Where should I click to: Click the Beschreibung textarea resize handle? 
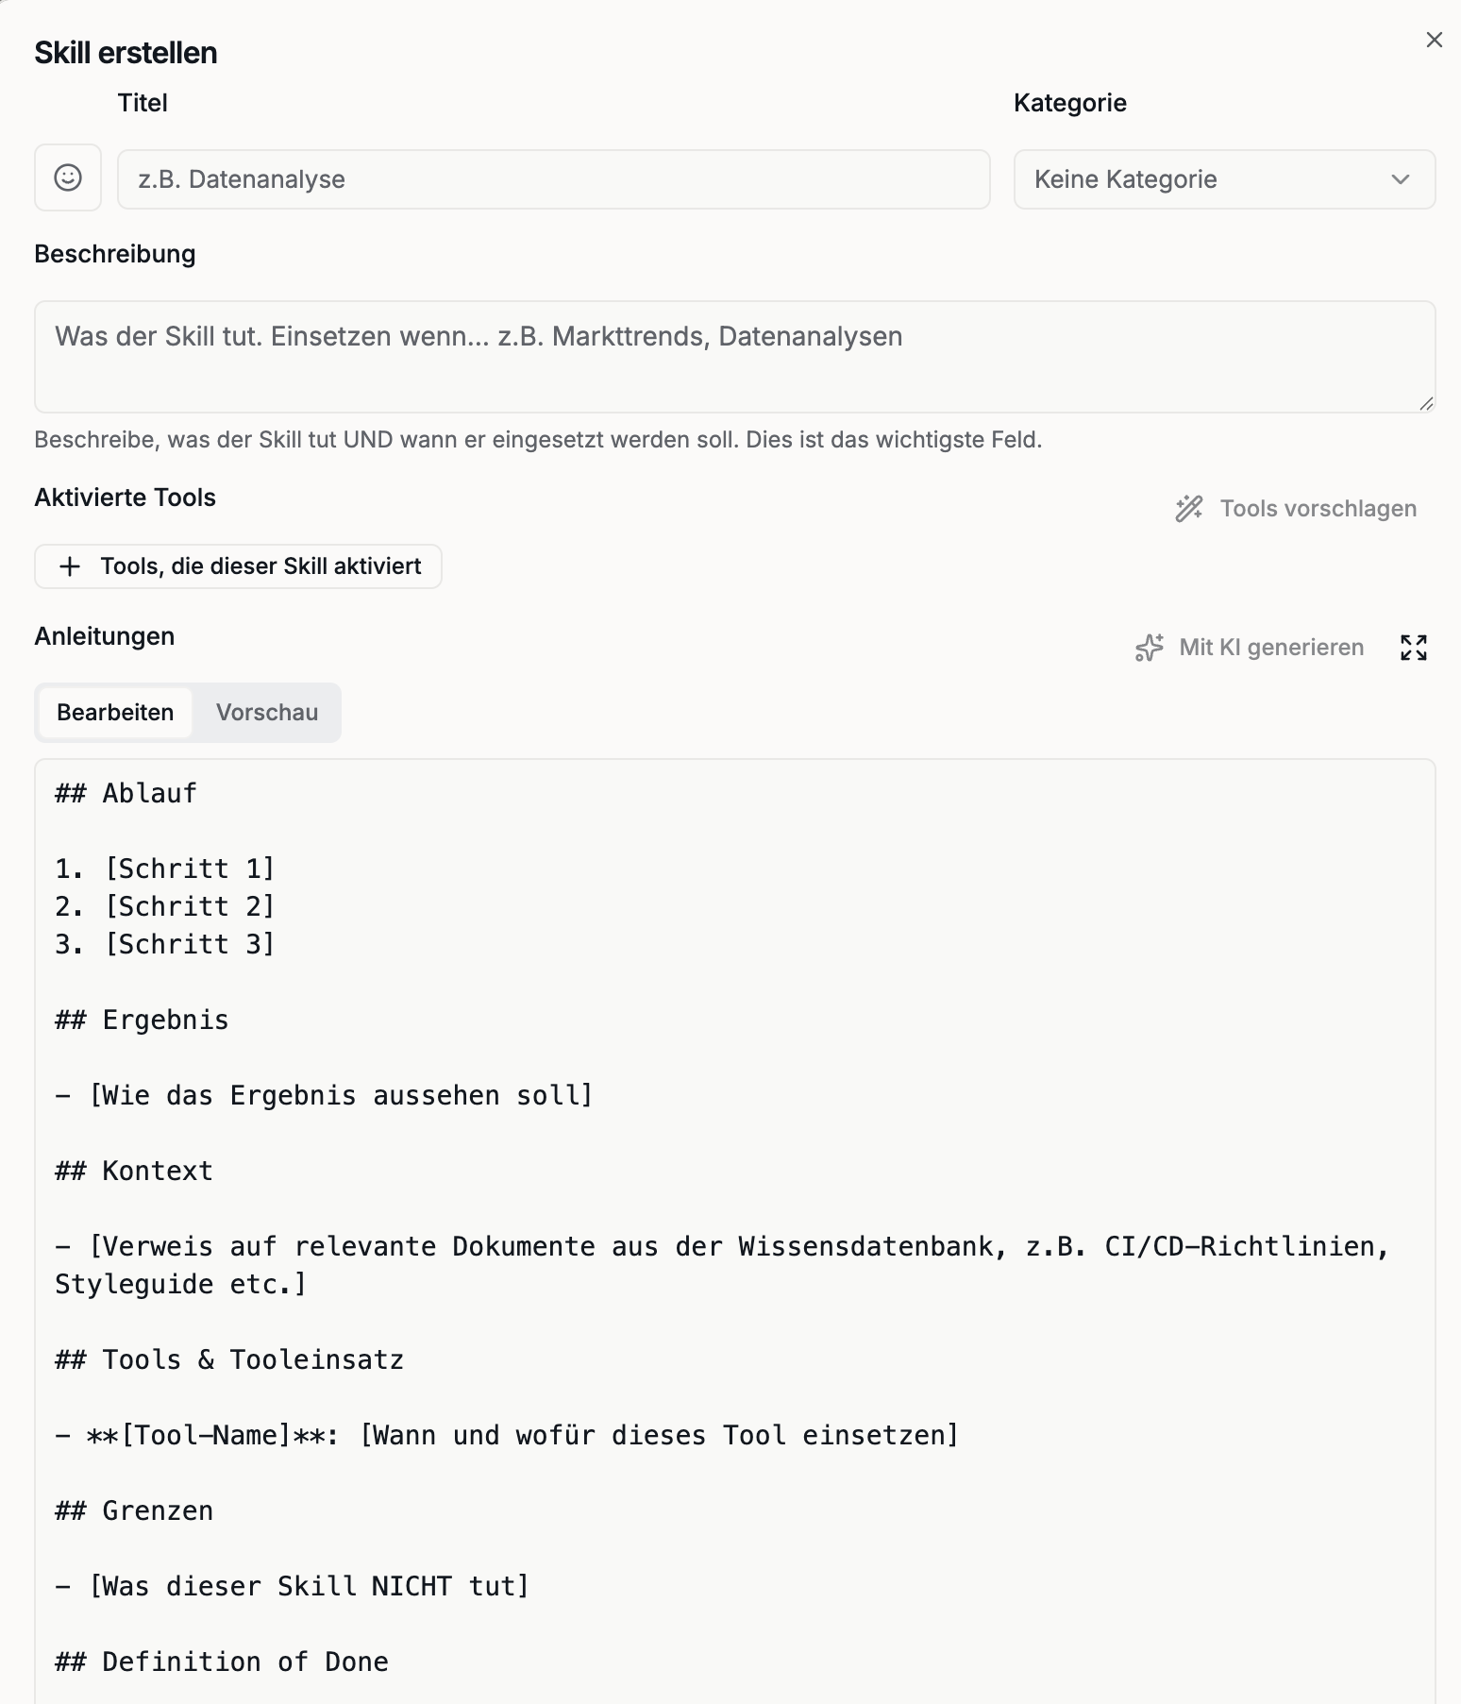[1426, 404]
